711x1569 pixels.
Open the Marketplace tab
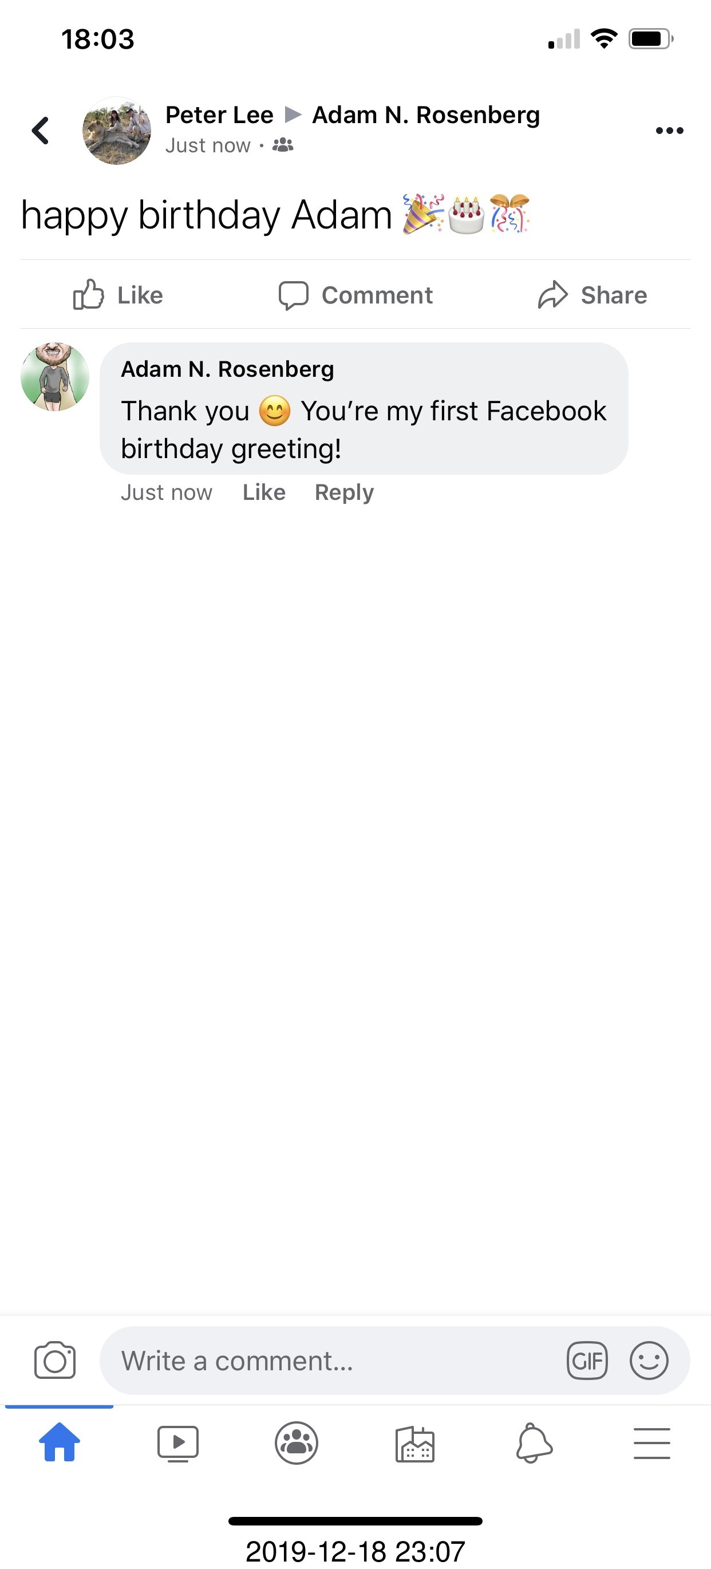[x=414, y=1444]
